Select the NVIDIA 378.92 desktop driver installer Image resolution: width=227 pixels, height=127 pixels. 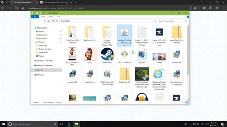pyautogui.click(x=142, y=78)
